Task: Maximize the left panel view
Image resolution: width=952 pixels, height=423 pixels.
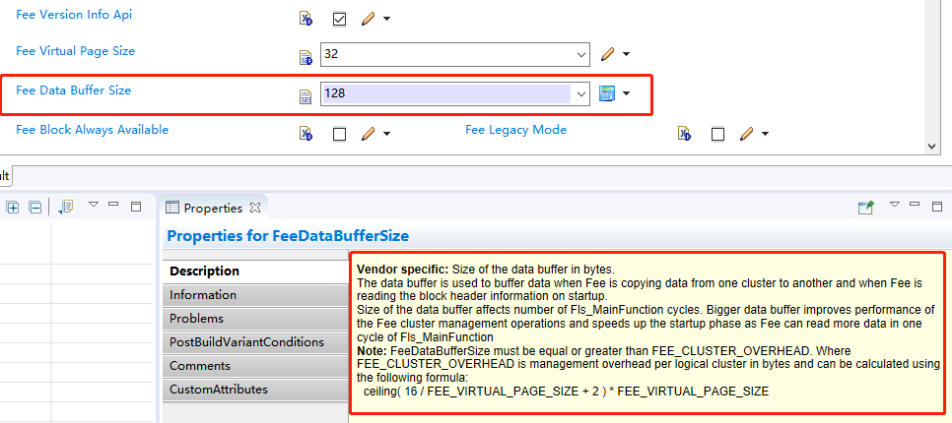Action: [x=136, y=207]
